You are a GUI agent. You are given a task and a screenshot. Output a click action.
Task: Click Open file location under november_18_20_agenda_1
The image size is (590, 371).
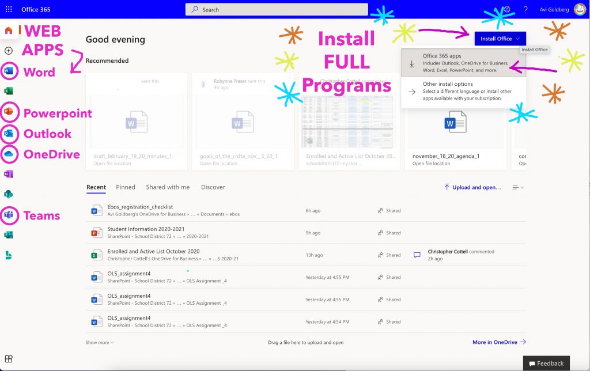point(431,163)
